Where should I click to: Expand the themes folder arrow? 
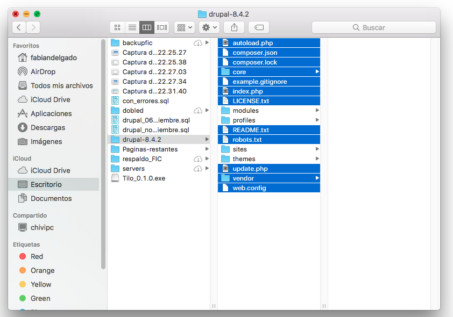tap(317, 159)
